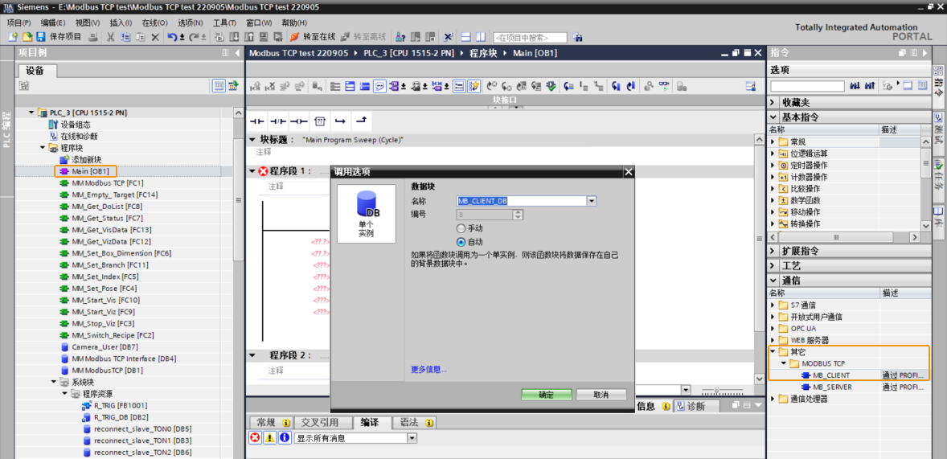This screenshot has width=947, height=459.
Task: Collapse 程序段 1 network
Action: 253,171
